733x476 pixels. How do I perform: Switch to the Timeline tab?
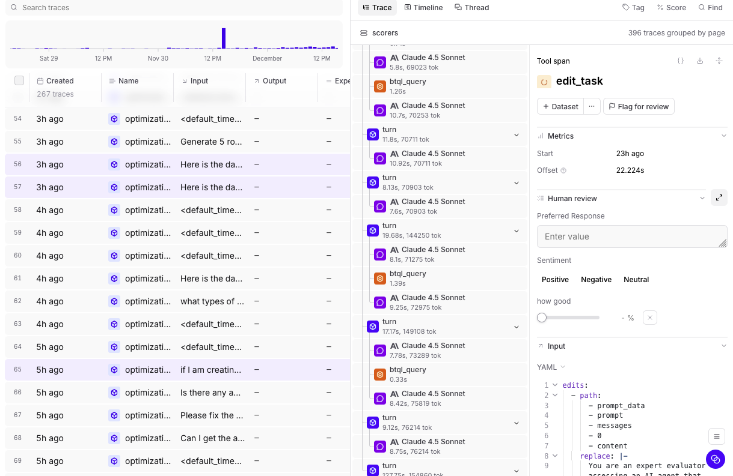click(424, 8)
